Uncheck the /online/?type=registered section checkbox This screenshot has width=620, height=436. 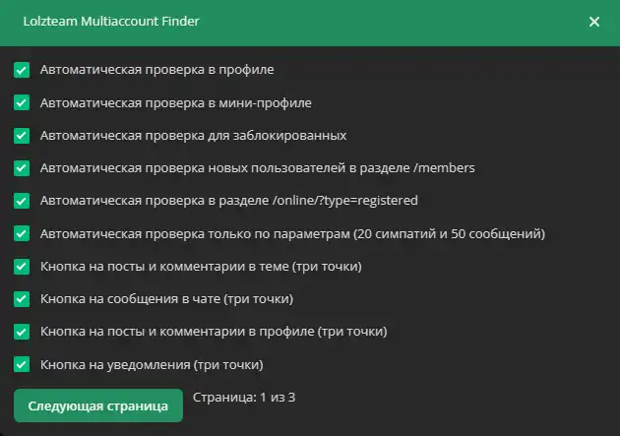22,201
